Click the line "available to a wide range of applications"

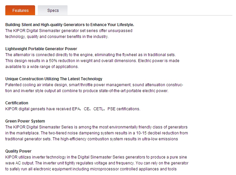[x=42, y=67]
